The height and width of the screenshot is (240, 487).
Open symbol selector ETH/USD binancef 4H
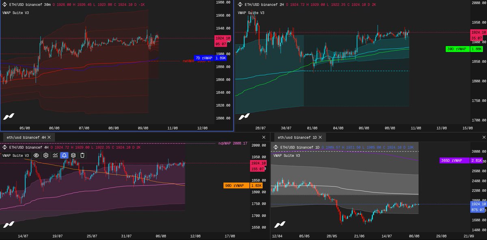28,148
